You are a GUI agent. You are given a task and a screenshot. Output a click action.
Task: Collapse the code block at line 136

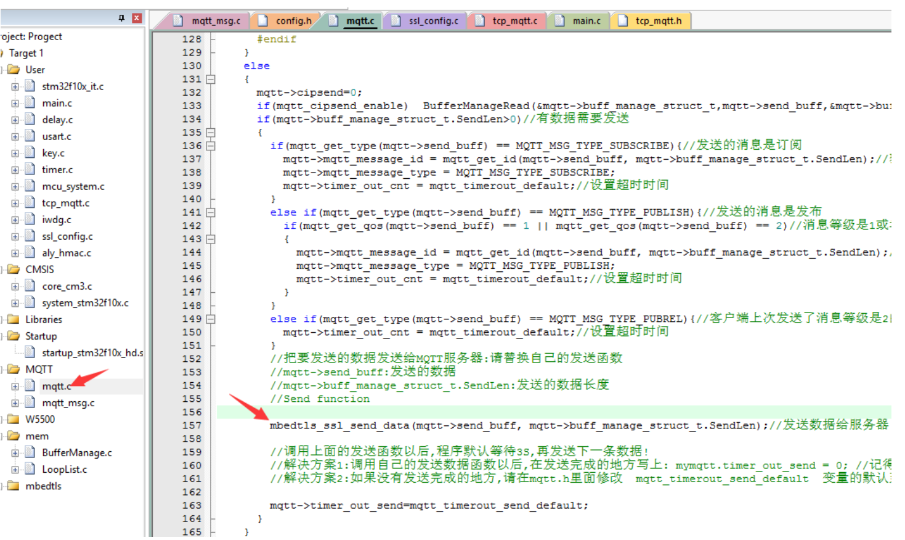point(211,146)
